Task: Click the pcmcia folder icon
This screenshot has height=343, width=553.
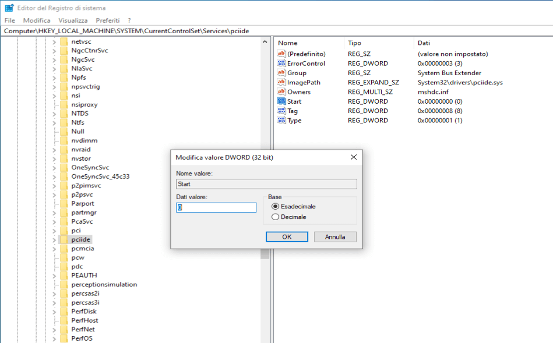Action: coord(64,249)
